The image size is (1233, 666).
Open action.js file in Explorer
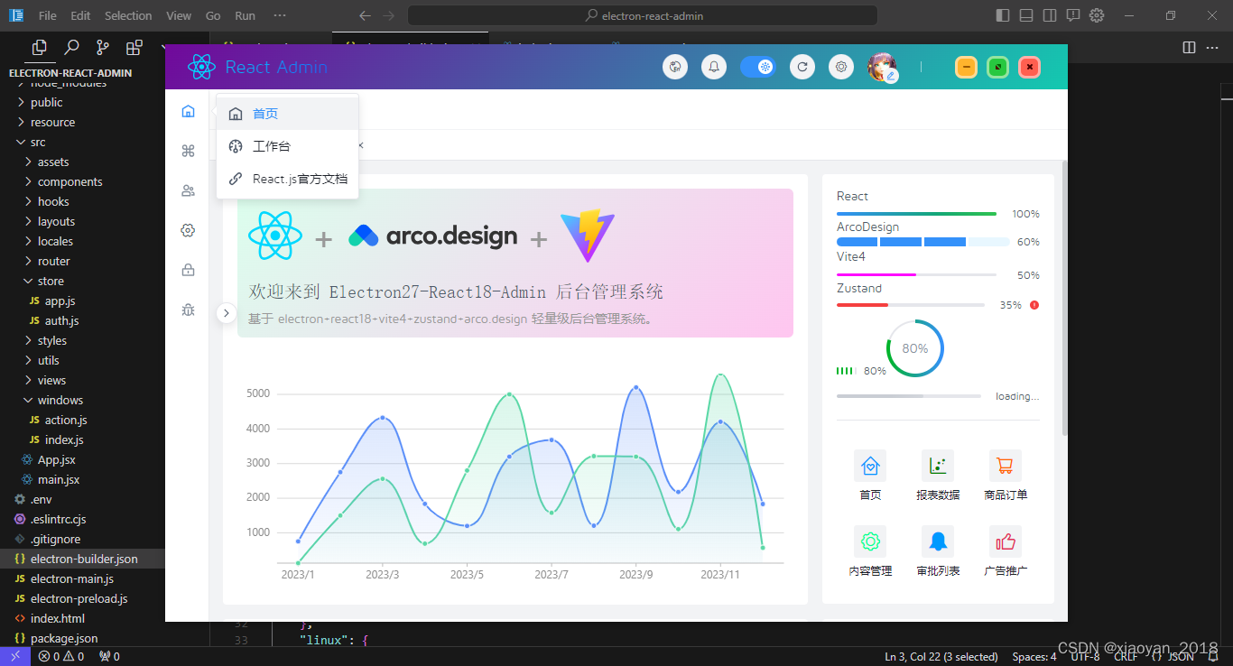click(x=82, y=420)
